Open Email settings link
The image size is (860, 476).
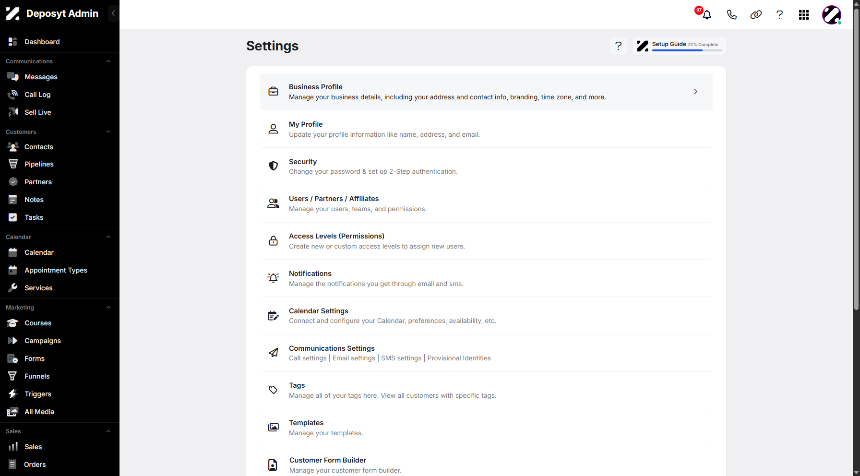coord(354,358)
